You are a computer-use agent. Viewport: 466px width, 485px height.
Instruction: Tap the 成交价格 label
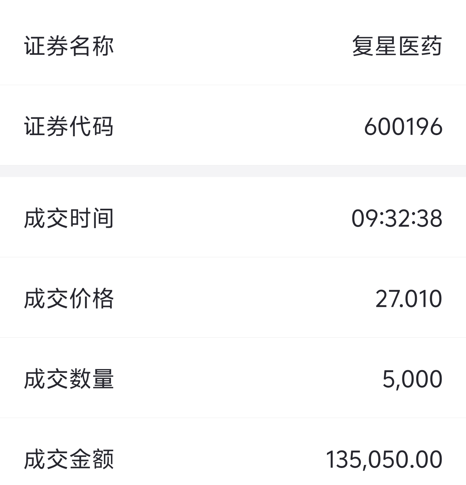coord(69,298)
